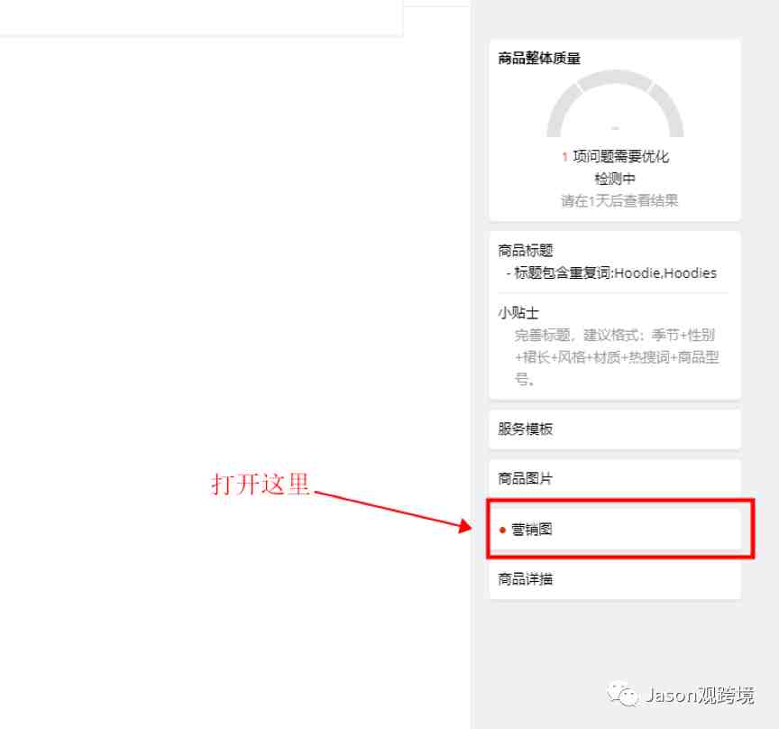Click the 1 项问题需要优化 text
This screenshot has width=779, height=729.
(616, 156)
